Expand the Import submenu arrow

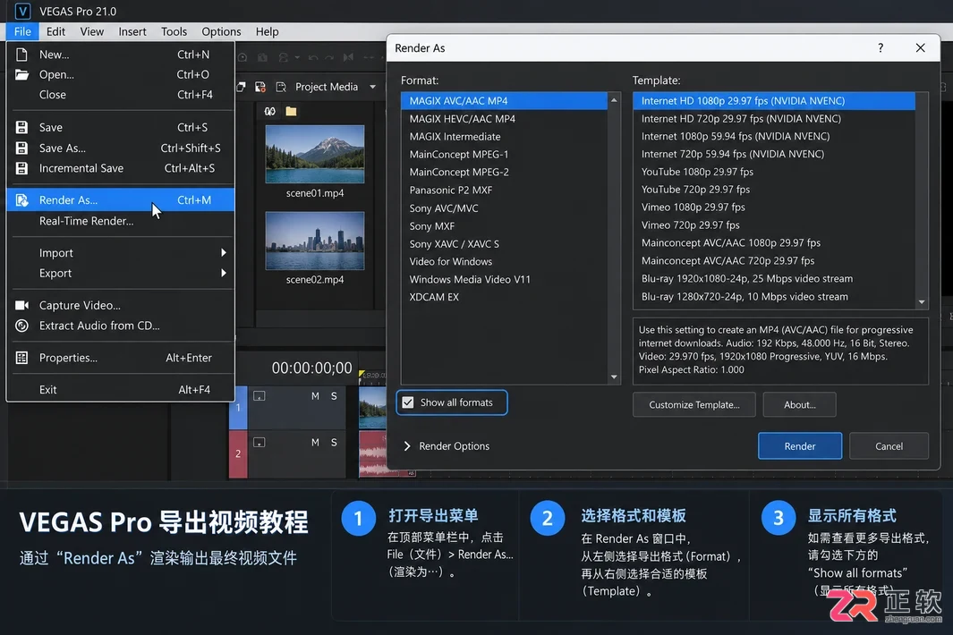coord(224,253)
